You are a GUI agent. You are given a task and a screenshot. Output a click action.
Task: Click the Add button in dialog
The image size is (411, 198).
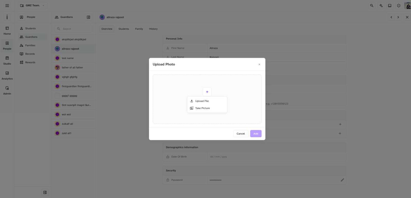tap(256, 134)
